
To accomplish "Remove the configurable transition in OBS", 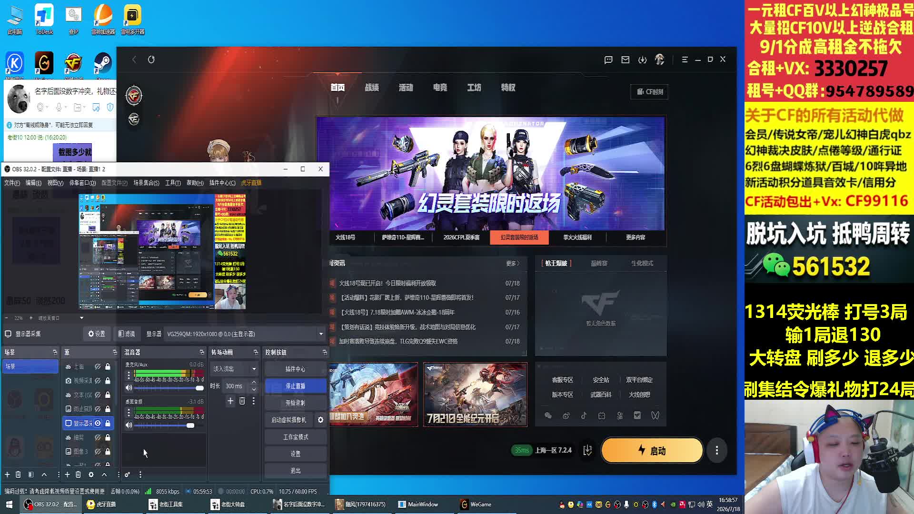I will 242,401.
